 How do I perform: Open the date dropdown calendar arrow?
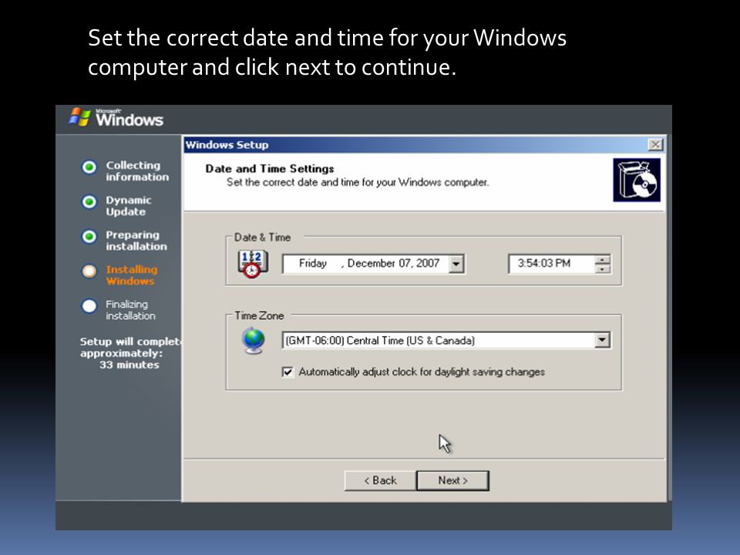pos(456,264)
